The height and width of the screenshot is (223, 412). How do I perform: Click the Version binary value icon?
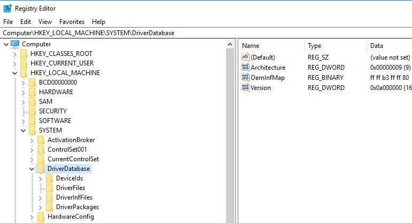click(245, 87)
